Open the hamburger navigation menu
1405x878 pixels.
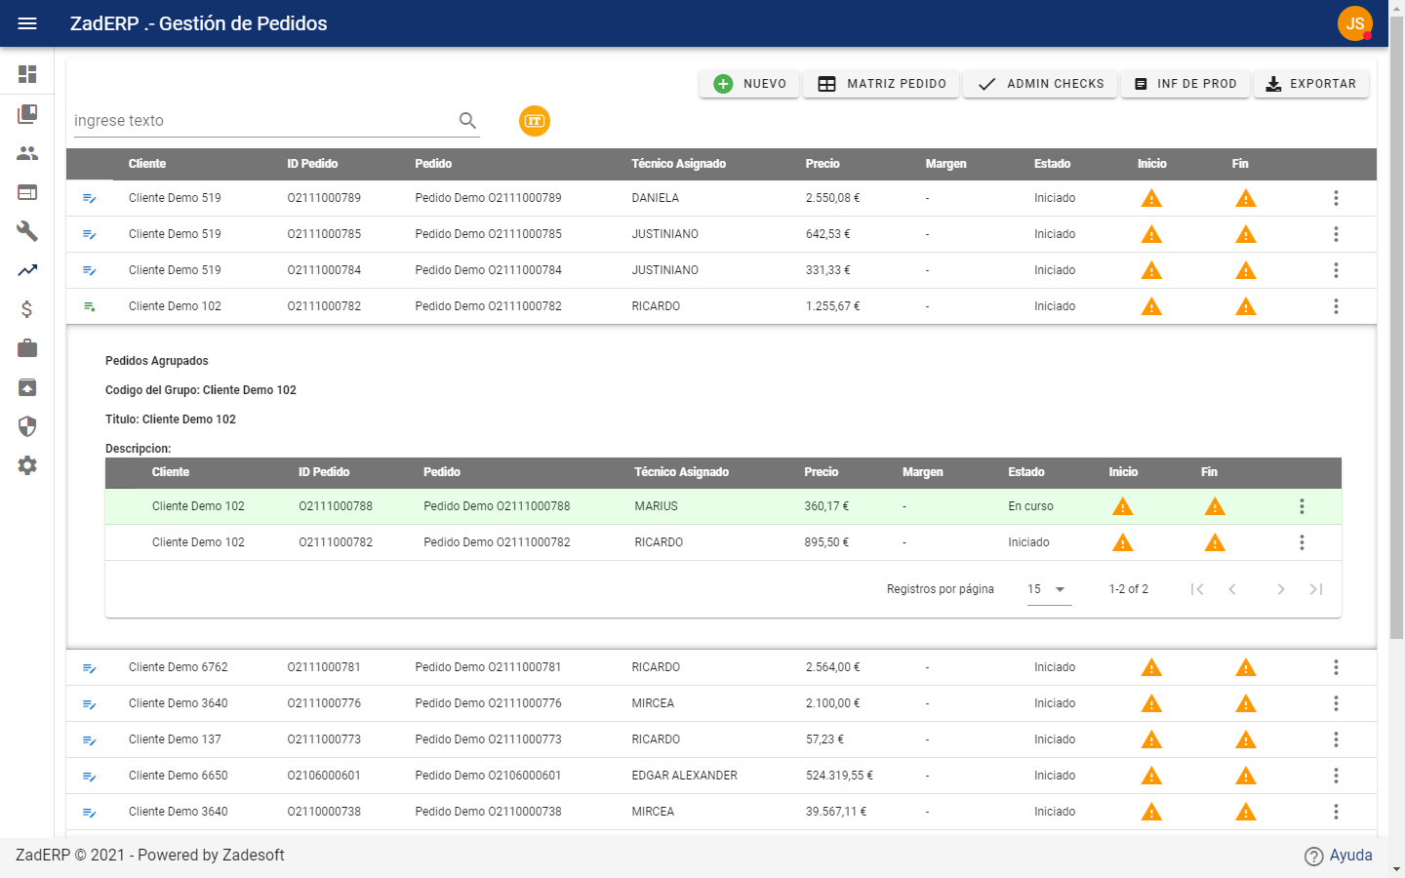click(x=27, y=23)
